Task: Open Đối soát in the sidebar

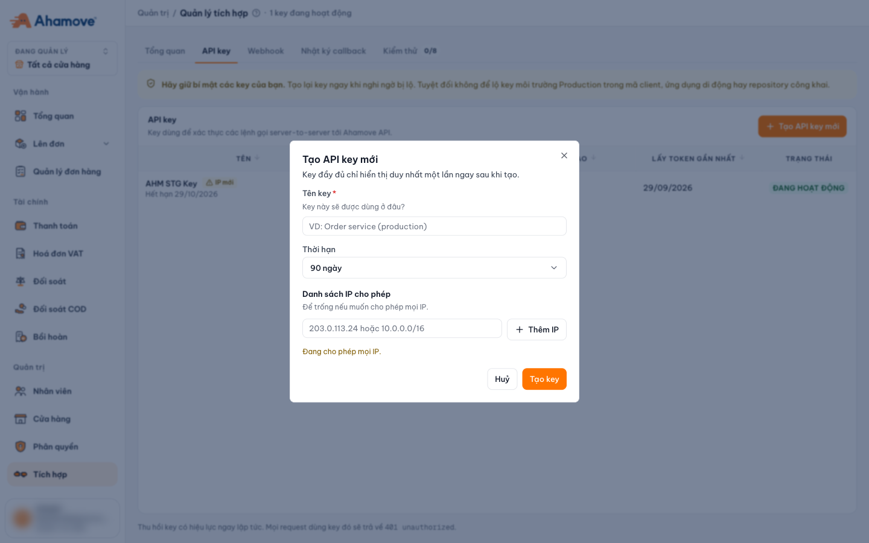Action: pyautogui.click(x=62, y=281)
